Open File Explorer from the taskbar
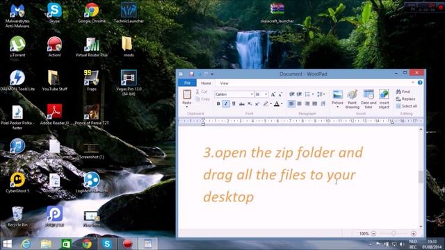This screenshot has height=250, width=445. click(46, 244)
